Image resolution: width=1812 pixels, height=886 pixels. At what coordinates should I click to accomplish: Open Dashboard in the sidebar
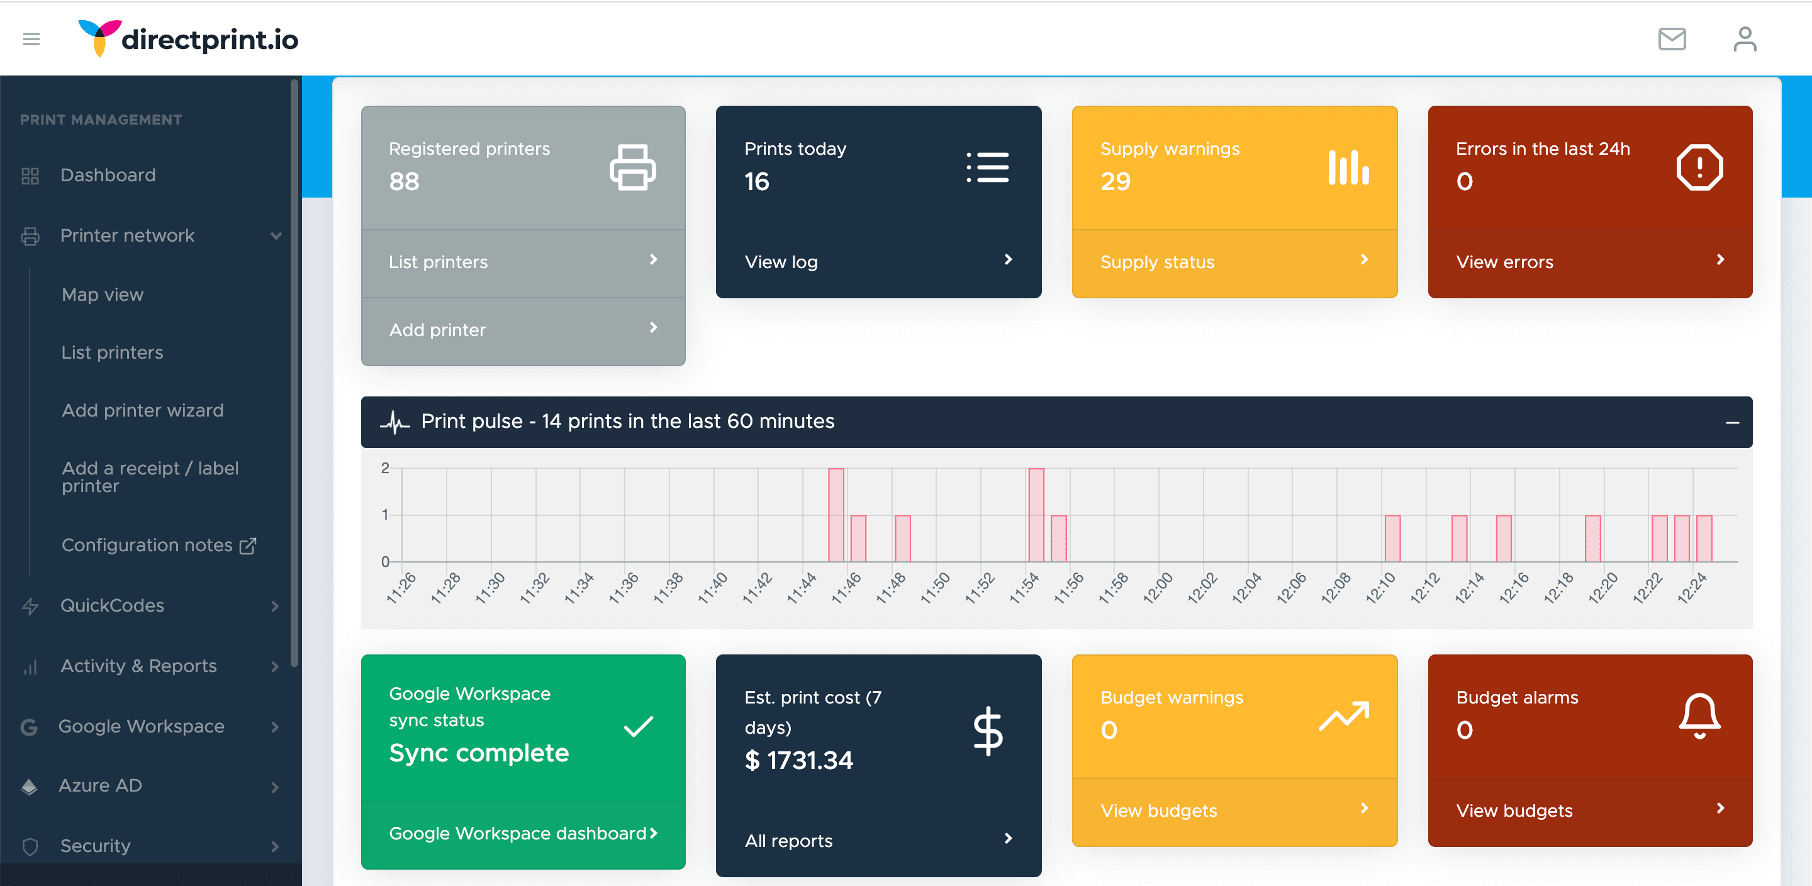[x=108, y=175]
